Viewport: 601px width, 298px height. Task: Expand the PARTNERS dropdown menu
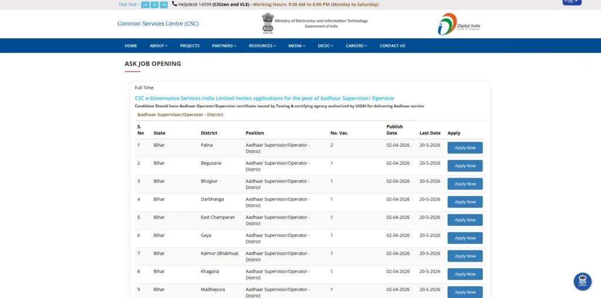(x=224, y=46)
